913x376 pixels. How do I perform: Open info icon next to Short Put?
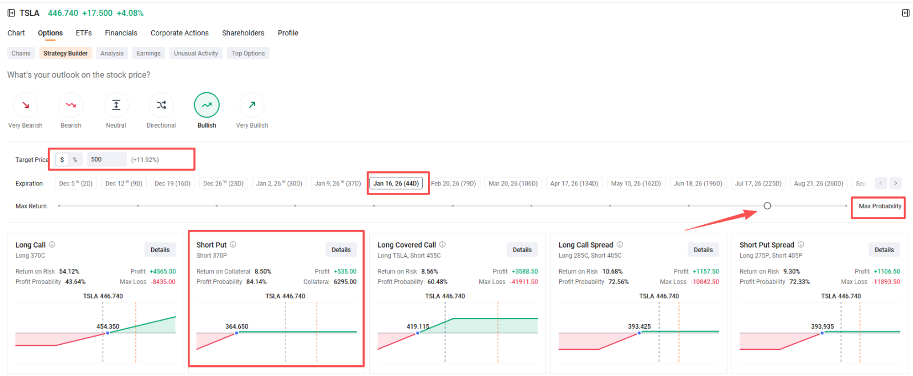[233, 244]
